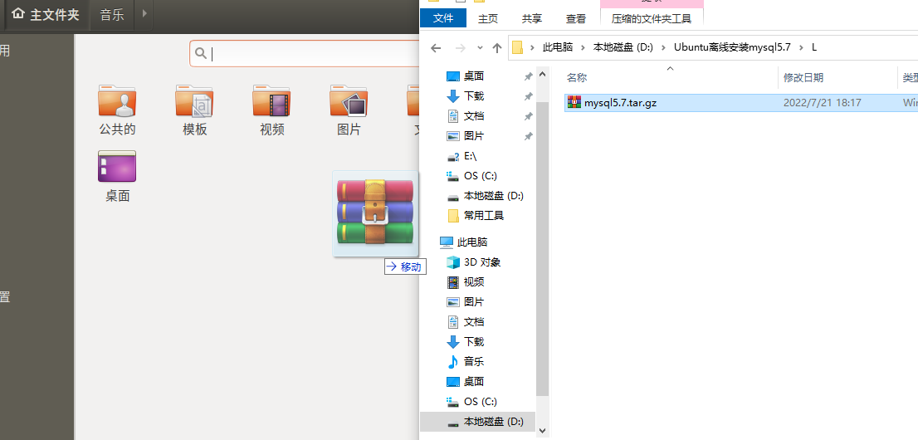Open 本地磁盘 (D:) listed above 常用工具
The image size is (918, 440).
tap(494, 196)
